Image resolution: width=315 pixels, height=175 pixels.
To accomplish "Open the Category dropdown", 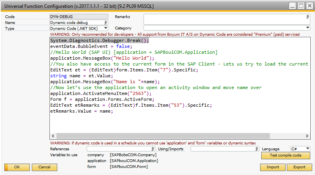I will click(308, 28).
